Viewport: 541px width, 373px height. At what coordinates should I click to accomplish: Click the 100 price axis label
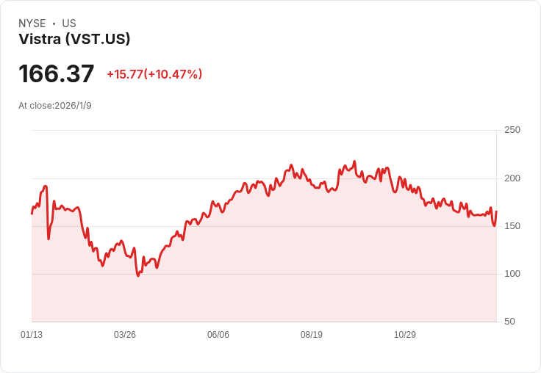point(512,274)
